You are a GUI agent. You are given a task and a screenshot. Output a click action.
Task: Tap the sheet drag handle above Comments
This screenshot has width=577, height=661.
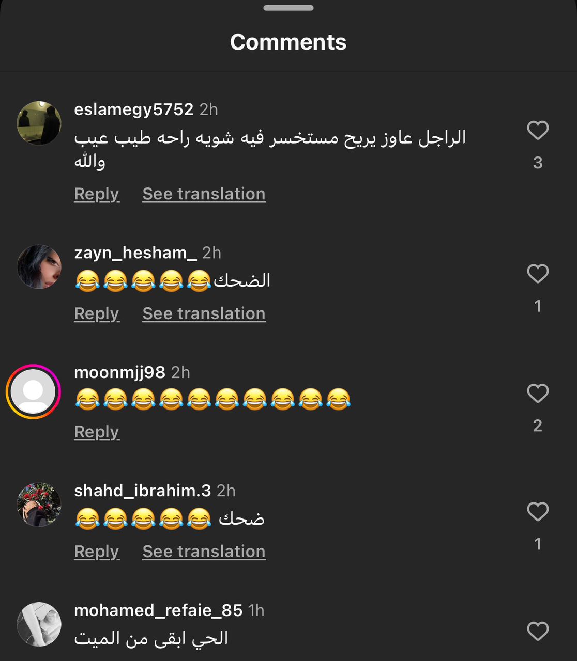tap(288, 8)
